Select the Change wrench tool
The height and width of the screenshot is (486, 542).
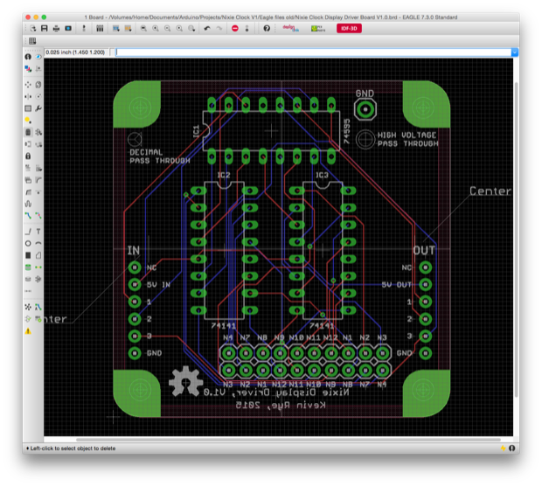pos(38,108)
